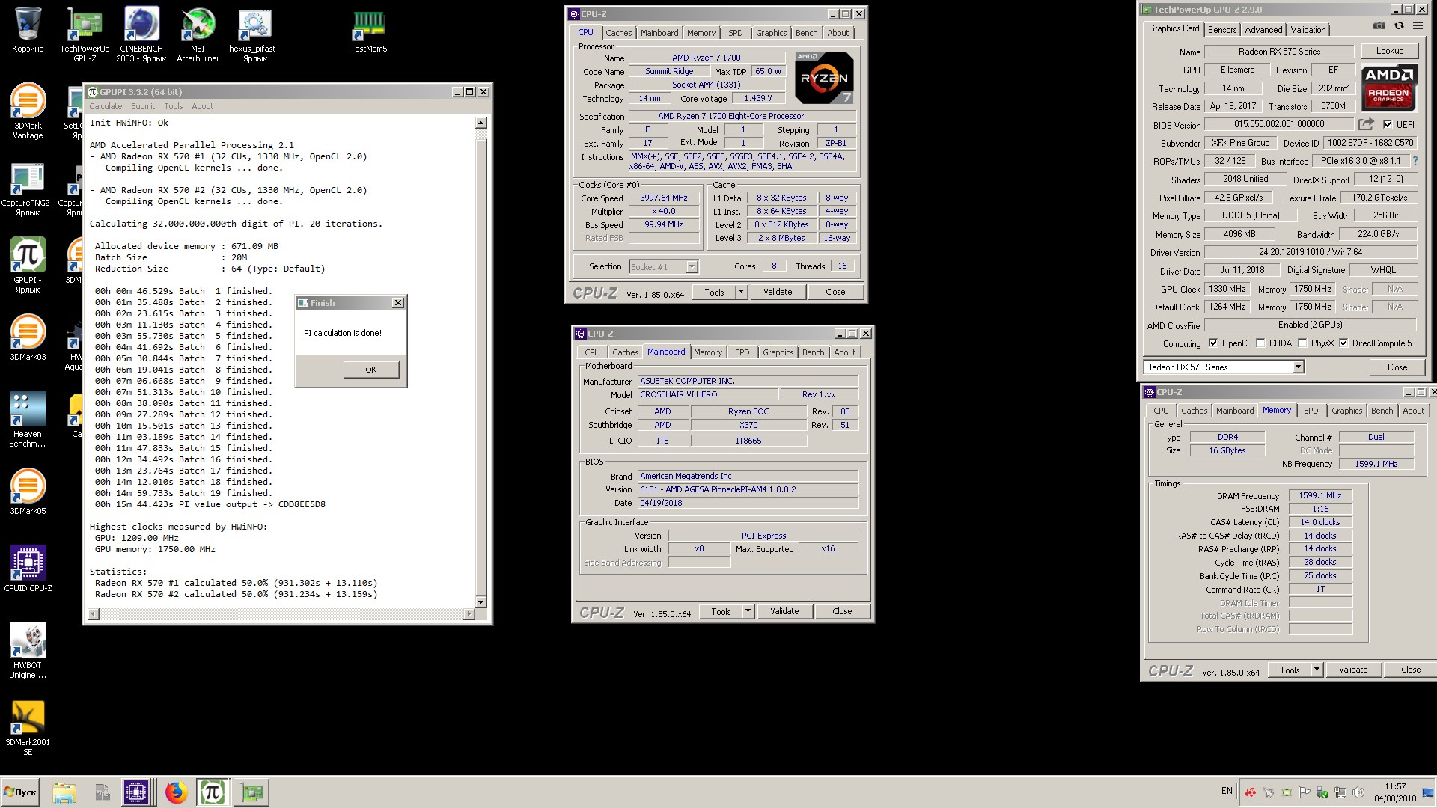Image resolution: width=1437 pixels, height=808 pixels.
Task: Open CapturePNG2 desktop shortcut
Action: pyautogui.click(x=26, y=189)
